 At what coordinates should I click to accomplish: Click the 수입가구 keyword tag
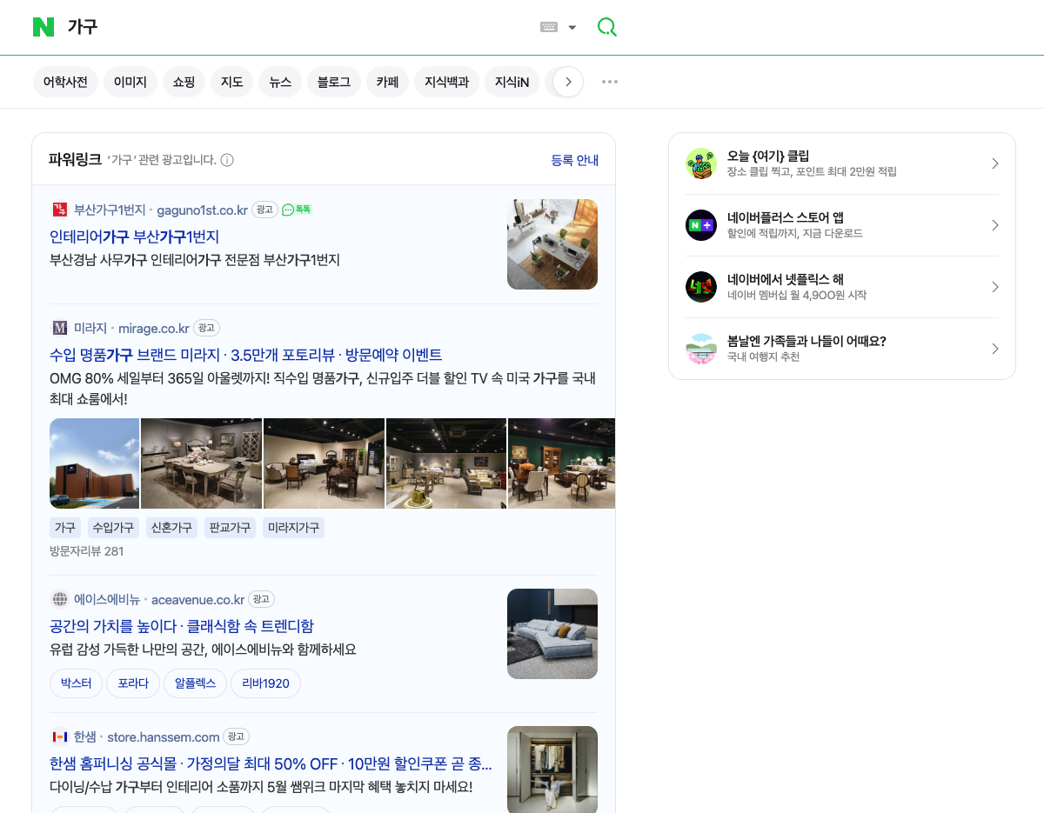click(x=113, y=528)
